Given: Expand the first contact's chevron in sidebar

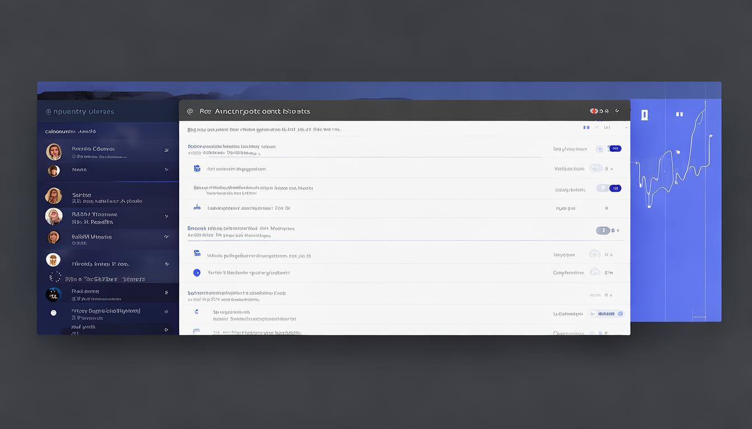Looking at the screenshot, I should pos(166,151).
